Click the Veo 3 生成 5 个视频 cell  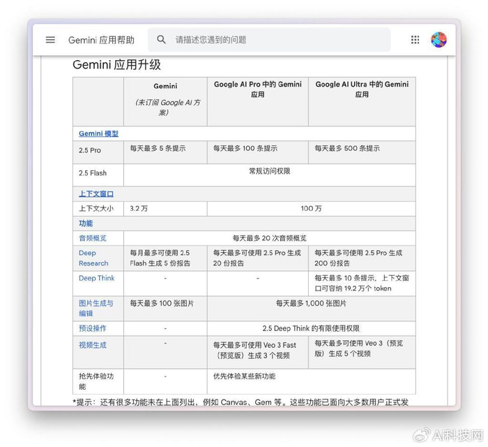(x=362, y=352)
